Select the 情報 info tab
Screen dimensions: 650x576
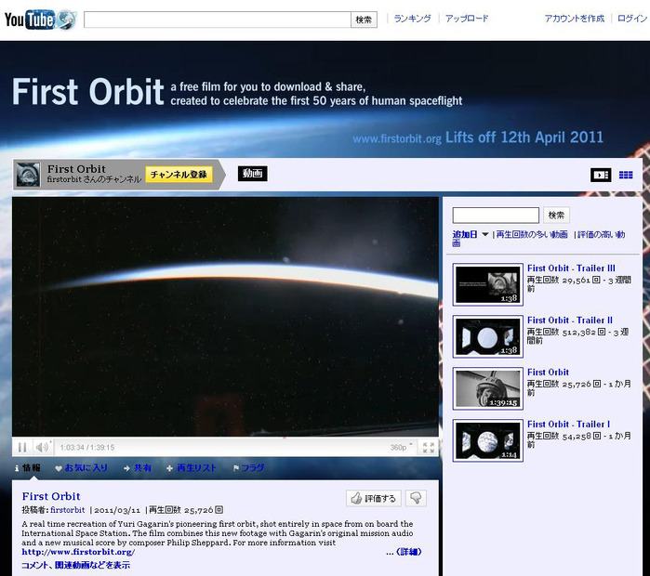pos(28,468)
